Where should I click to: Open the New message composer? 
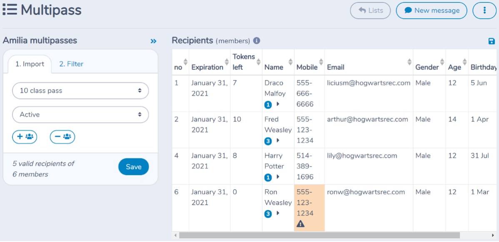pos(432,10)
